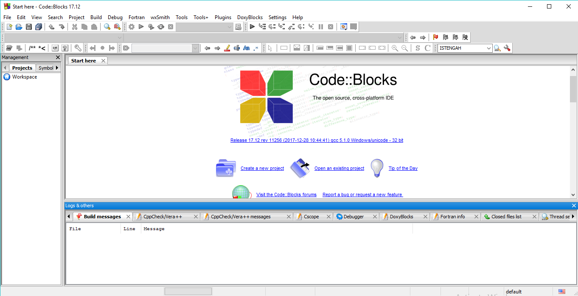
Task: Save all open files
Action: [x=38, y=26]
